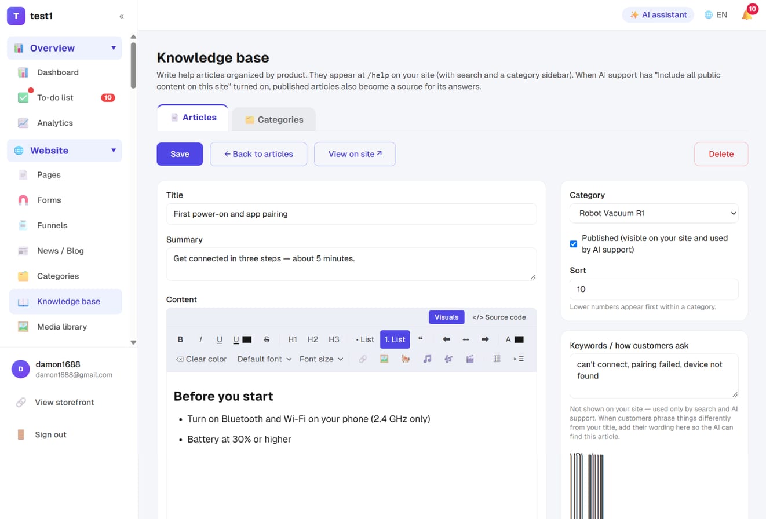
Task: Open Pages in the Website menu
Action: [65, 175]
